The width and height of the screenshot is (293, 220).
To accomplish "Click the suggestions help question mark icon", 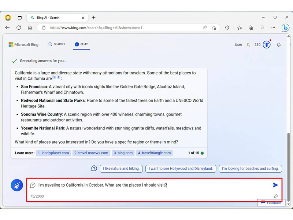I will (94, 168).
